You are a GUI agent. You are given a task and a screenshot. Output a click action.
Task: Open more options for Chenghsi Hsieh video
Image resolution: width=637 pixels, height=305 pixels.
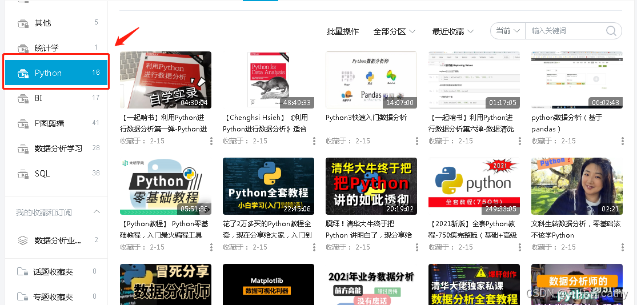point(314,141)
